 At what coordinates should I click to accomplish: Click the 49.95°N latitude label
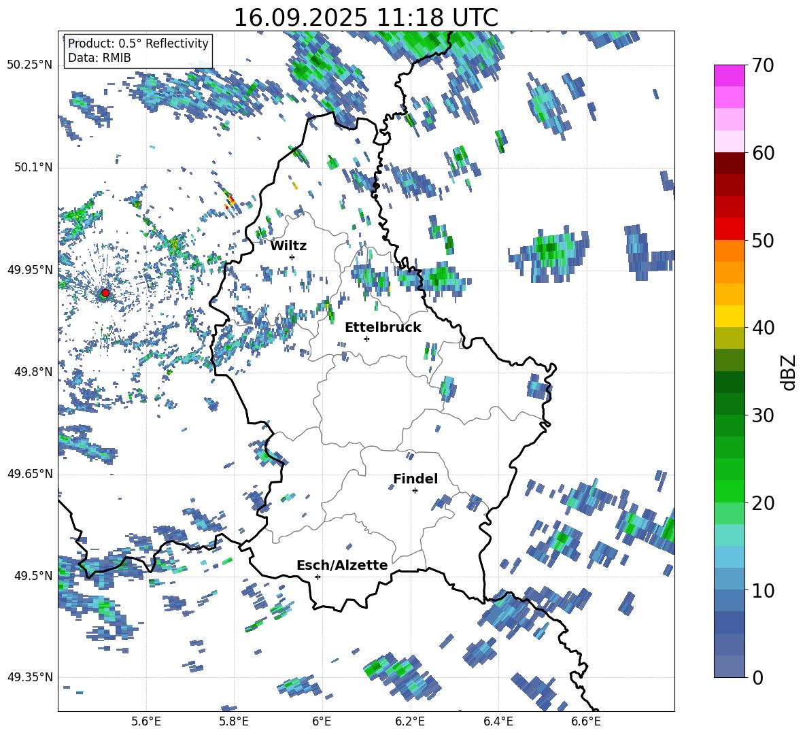click(x=30, y=270)
